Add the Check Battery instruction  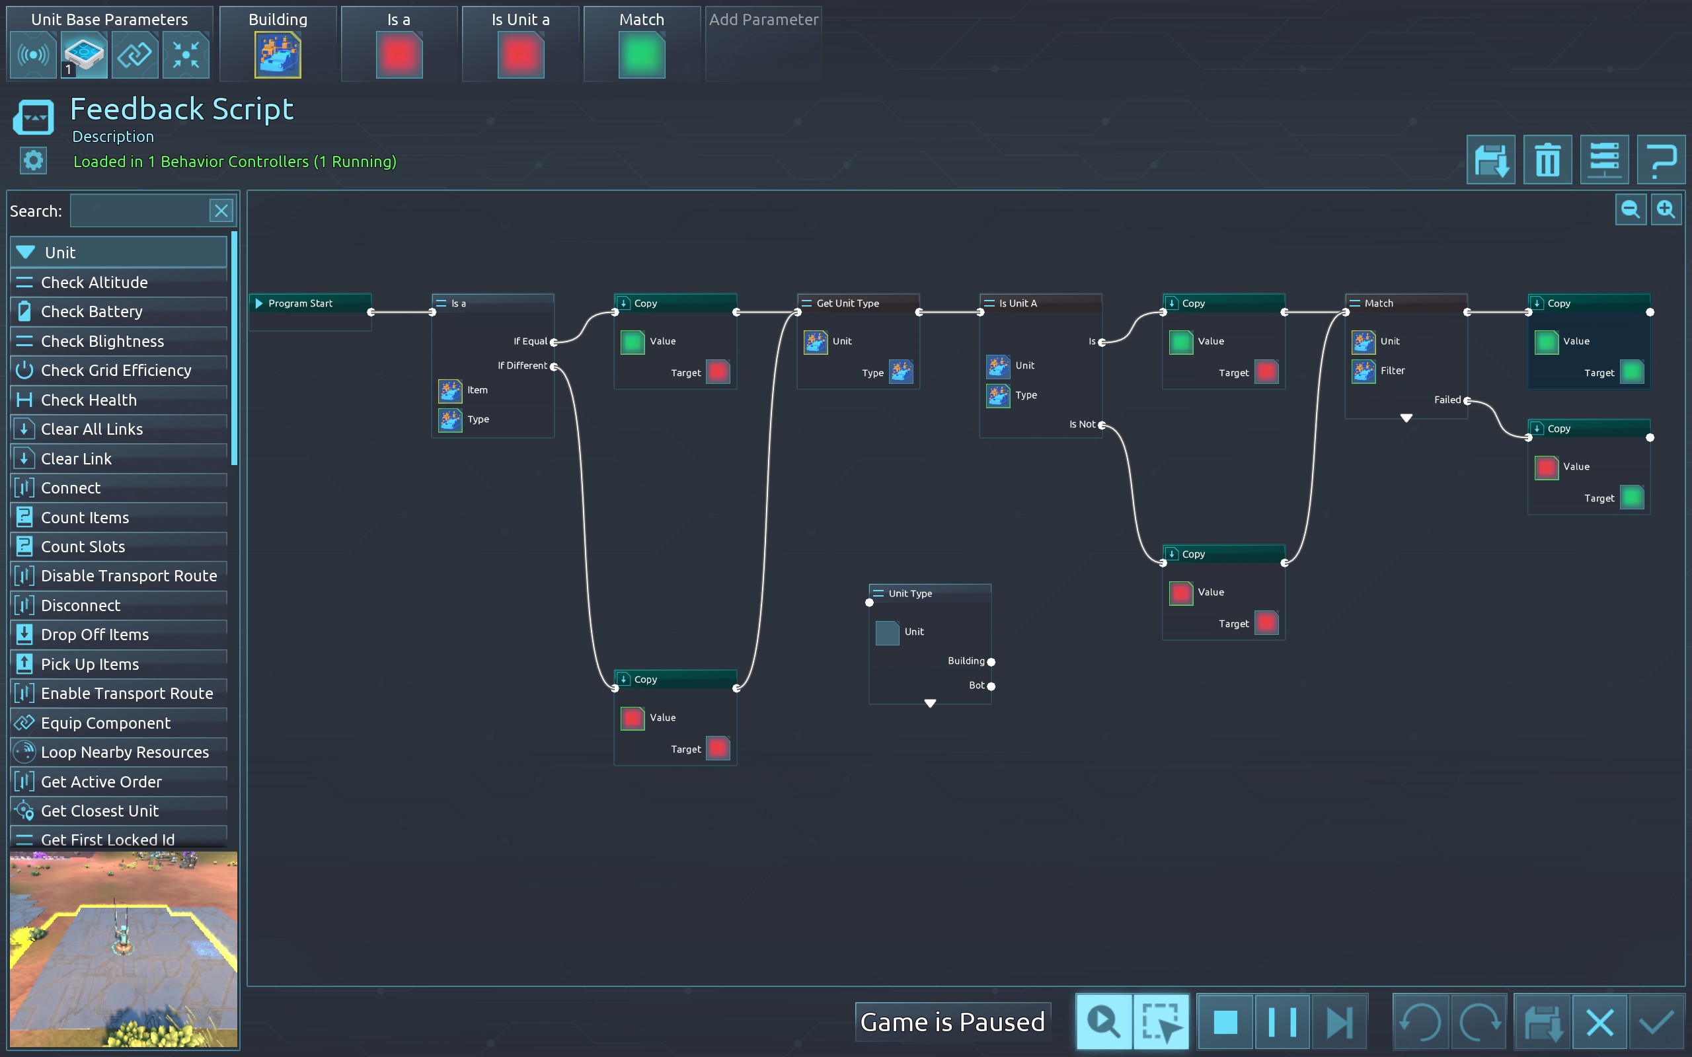click(x=92, y=312)
